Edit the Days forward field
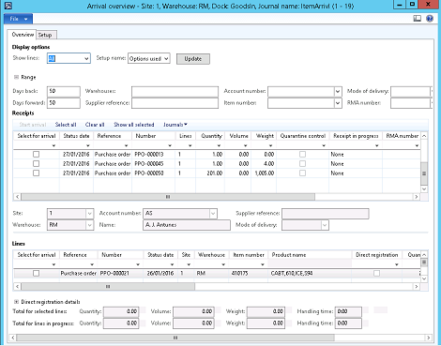Viewport: 441px width, 346px height. [x=64, y=103]
